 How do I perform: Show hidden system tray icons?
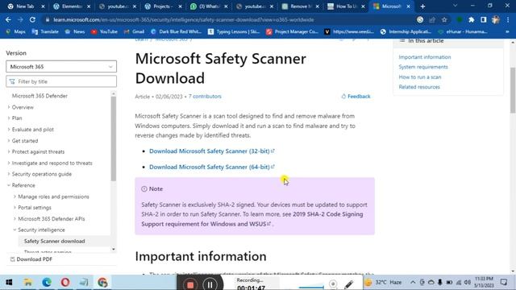pyautogui.click(x=413, y=283)
